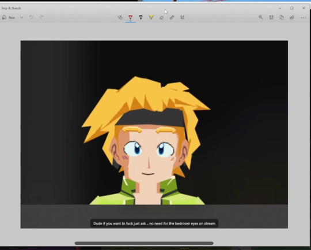Open the Zoom control
Screen dimensions: 311x250
tap(261, 17)
